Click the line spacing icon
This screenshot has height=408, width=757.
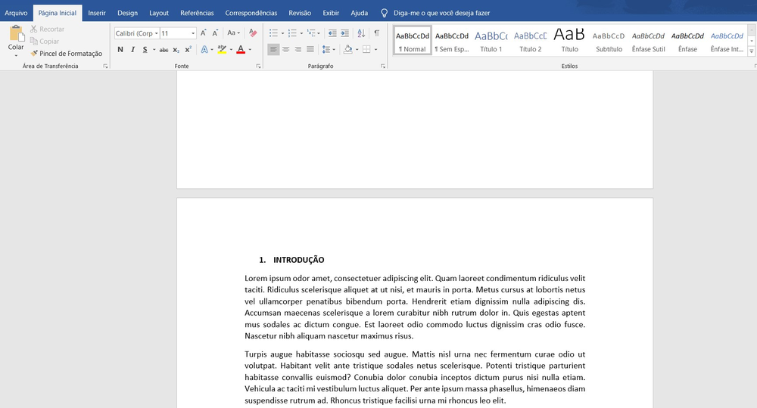click(x=326, y=49)
